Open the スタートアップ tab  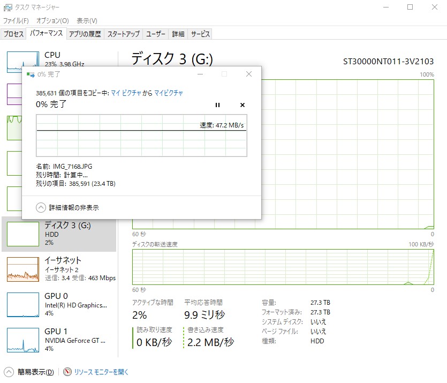click(x=124, y=34)
